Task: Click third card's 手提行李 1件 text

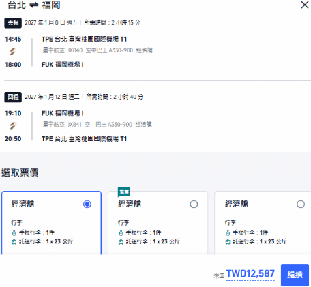Action: coord(250,232)
